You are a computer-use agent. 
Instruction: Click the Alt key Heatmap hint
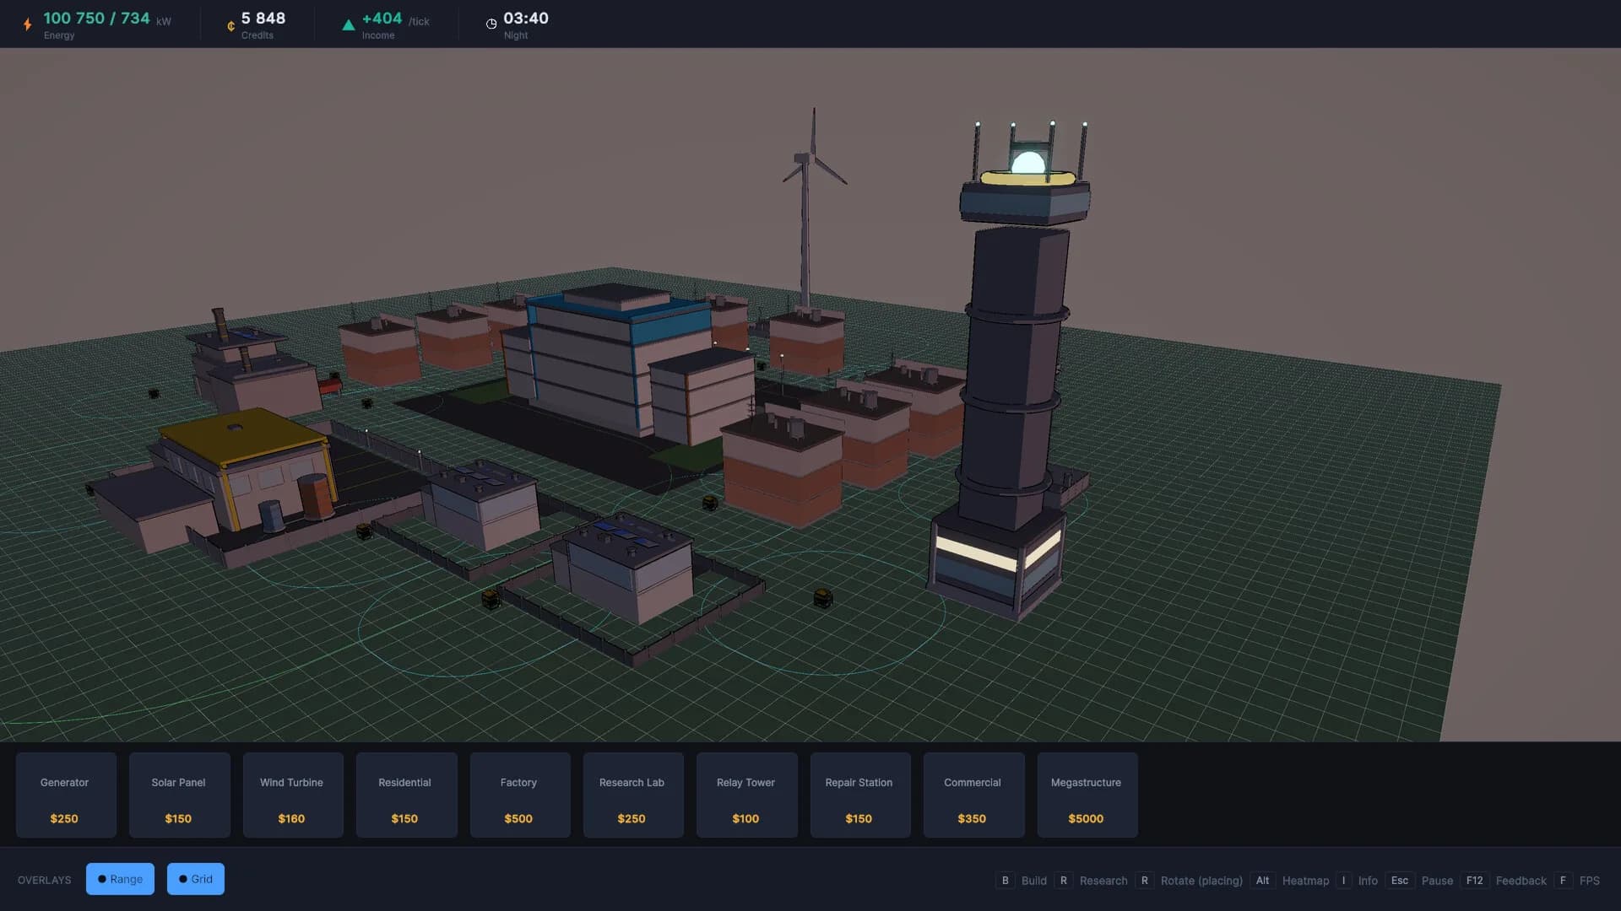point(1262,881)
